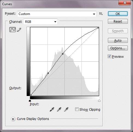Toggle the Preview checkbox
Screen dimensions: 133x132
(x=109, y=56)
